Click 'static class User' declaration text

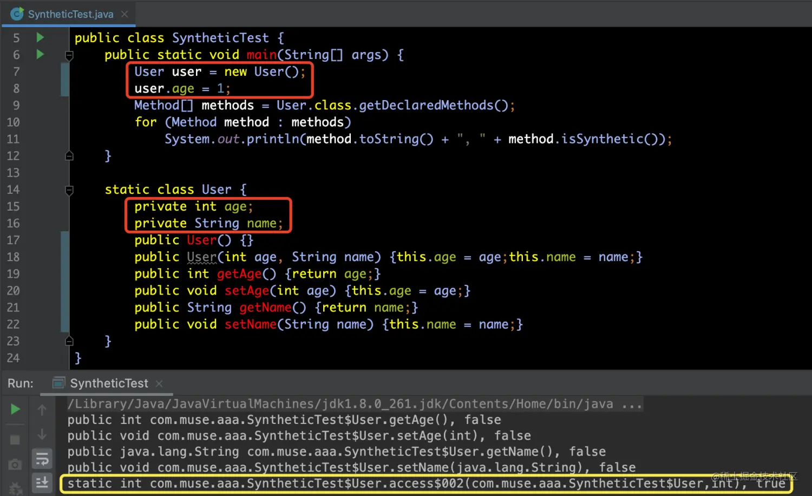pos(168,190)
